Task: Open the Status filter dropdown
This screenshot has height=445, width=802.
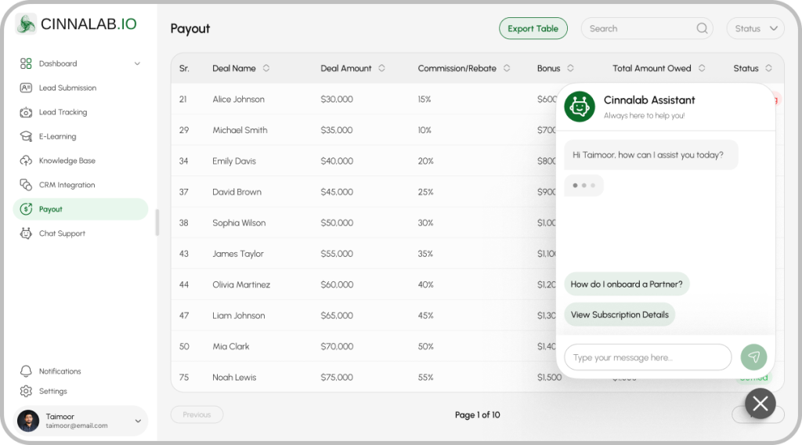Action: click(x=755, y=29)
